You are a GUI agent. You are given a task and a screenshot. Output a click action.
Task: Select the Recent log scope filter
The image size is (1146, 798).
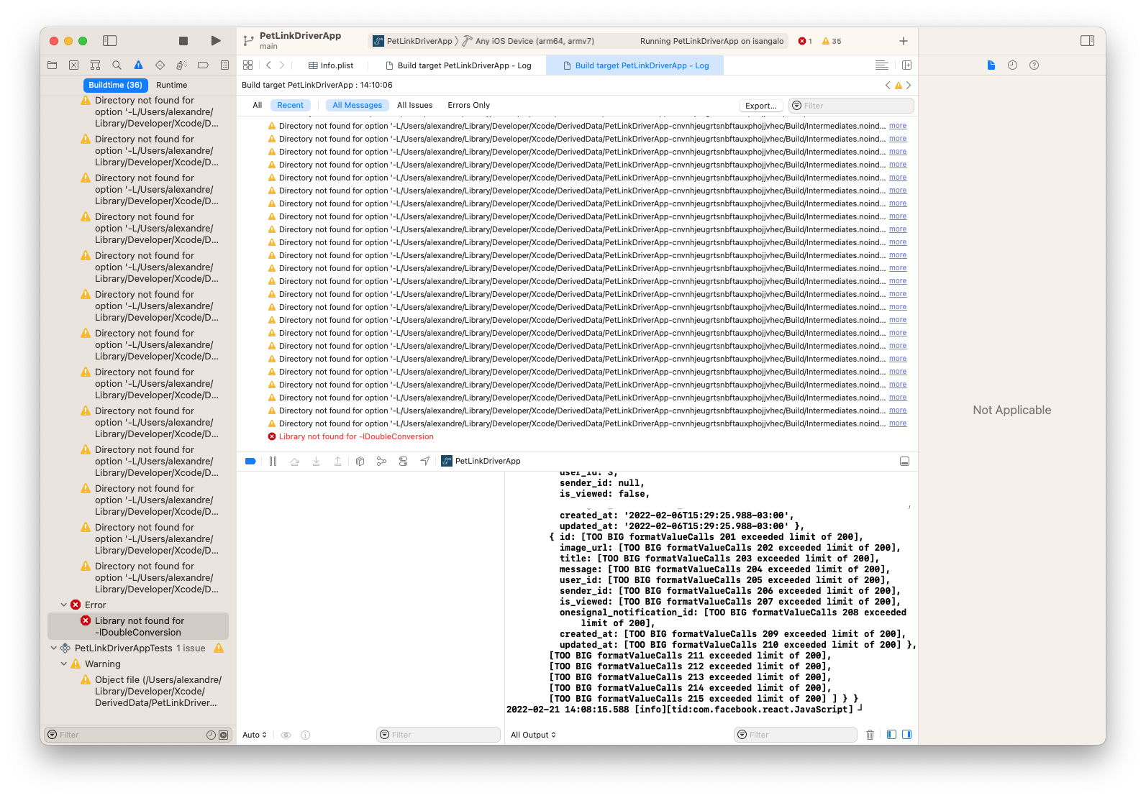(291, 105)
